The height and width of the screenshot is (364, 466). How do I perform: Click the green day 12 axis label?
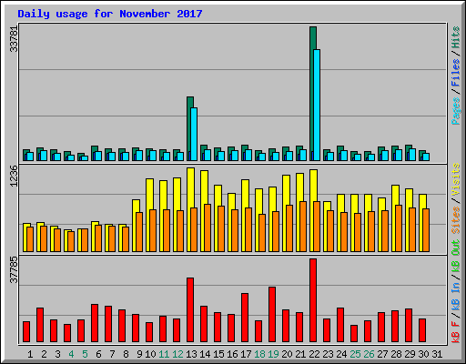click(x=177, y=354)
